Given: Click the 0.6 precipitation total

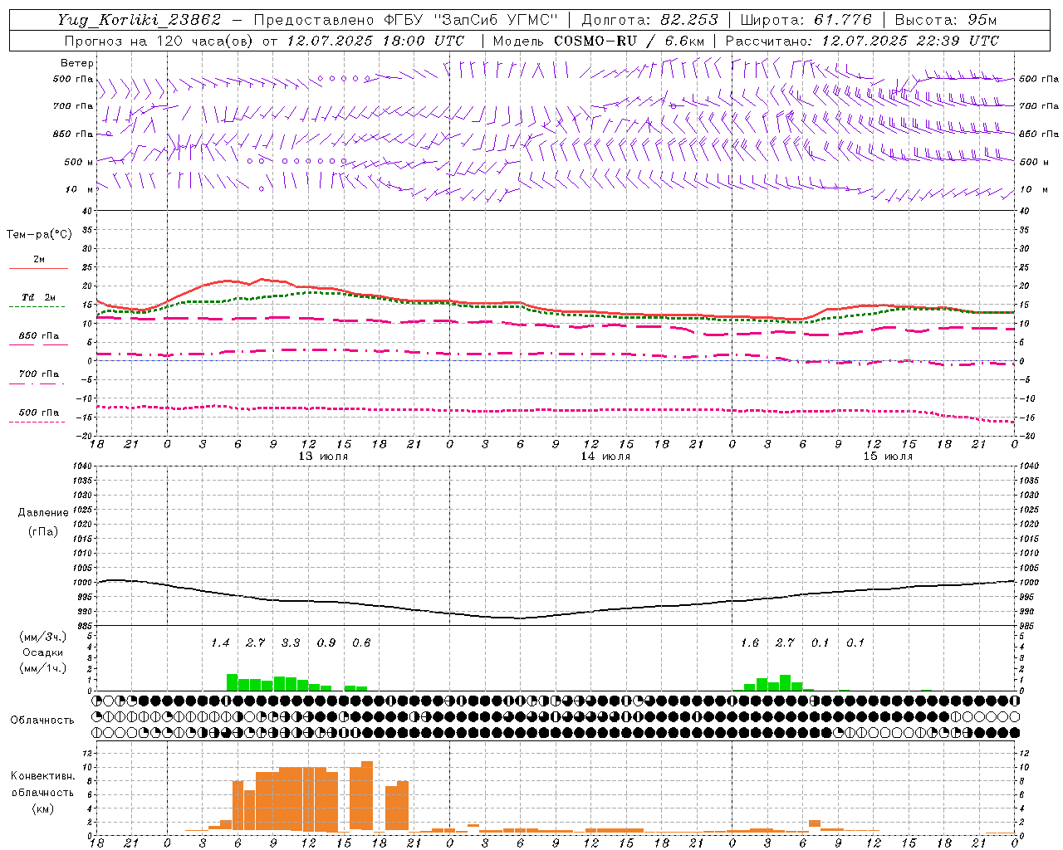Looking at the screenshot, I should [x=361, y=642].
